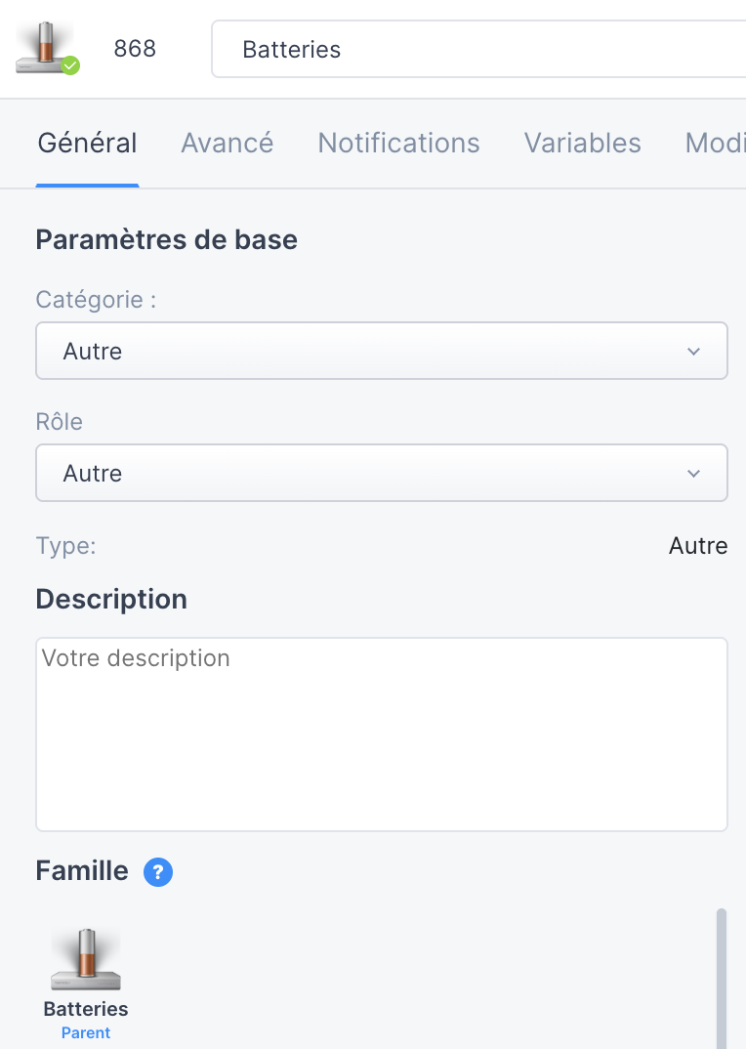Select the battery image under Famille
Viewport: 746px width, 1049px height.
[86, 959]
